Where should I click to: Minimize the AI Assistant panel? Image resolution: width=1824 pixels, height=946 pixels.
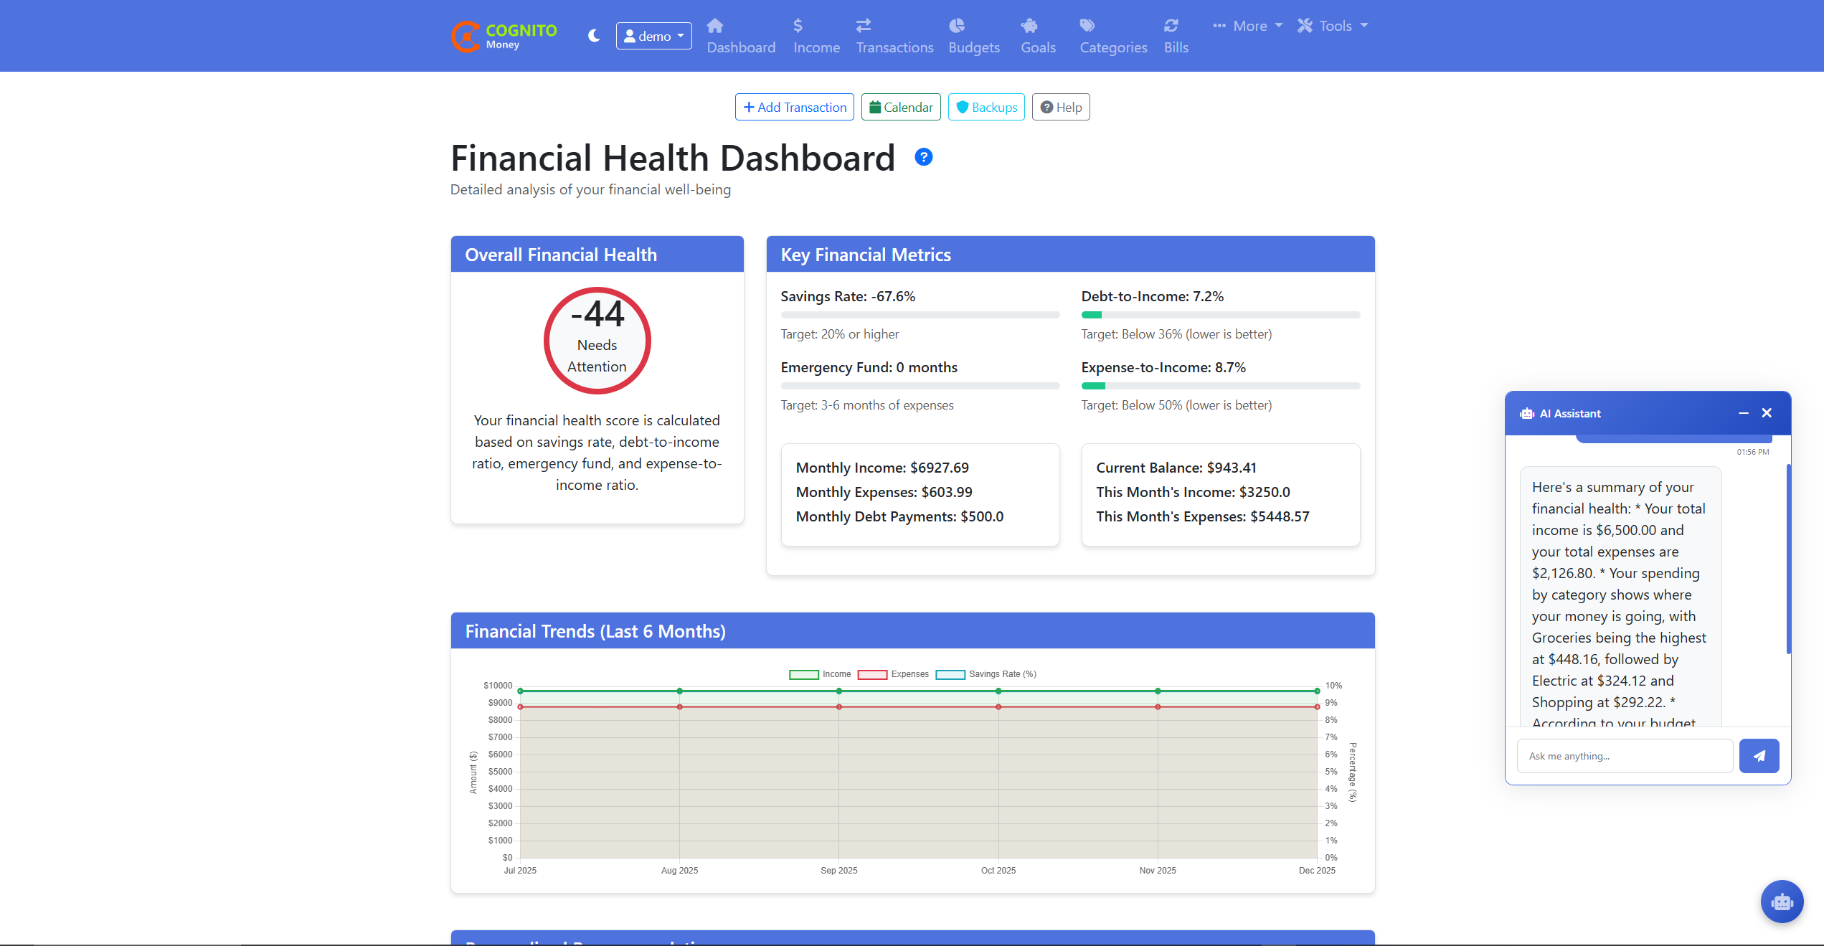coord(1744,413)
